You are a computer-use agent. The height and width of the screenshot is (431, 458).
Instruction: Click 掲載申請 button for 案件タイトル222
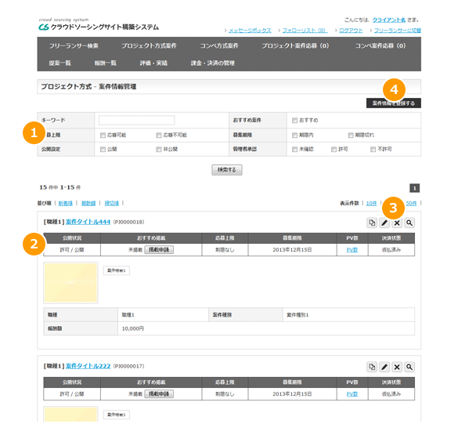tap(159, 394)
